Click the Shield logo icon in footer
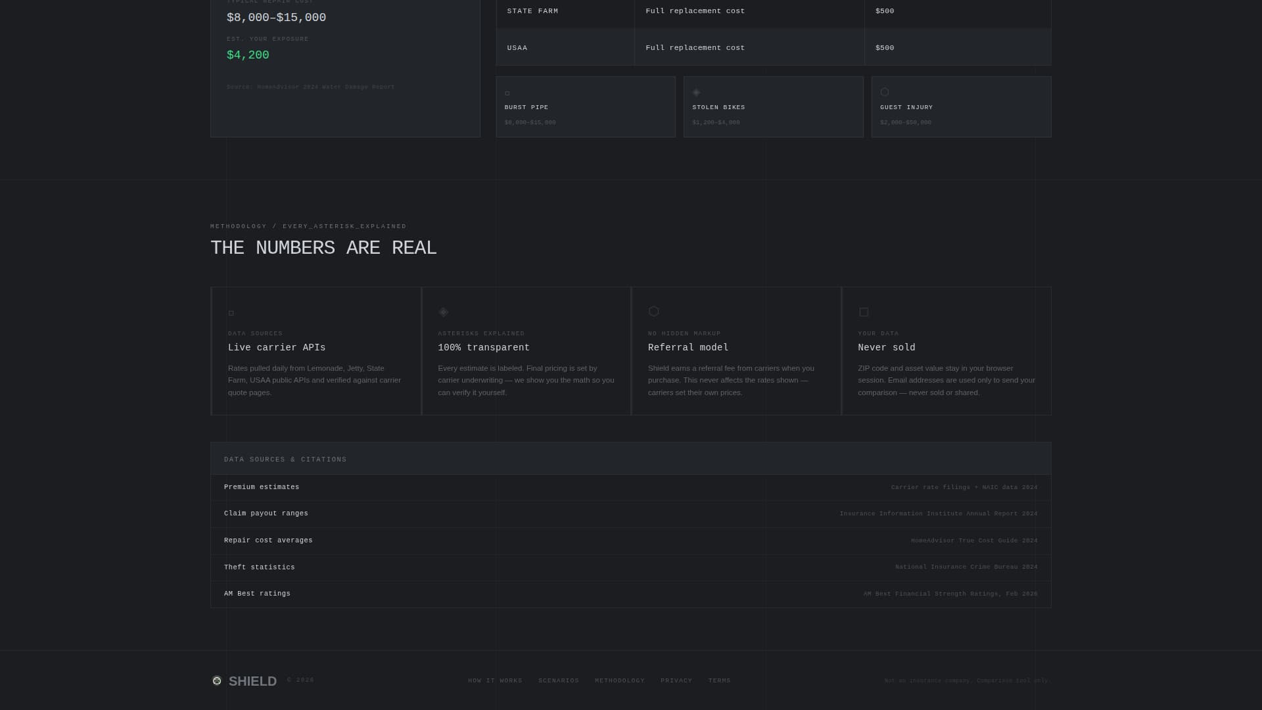The image size is (1262, 710). [217, 680]
